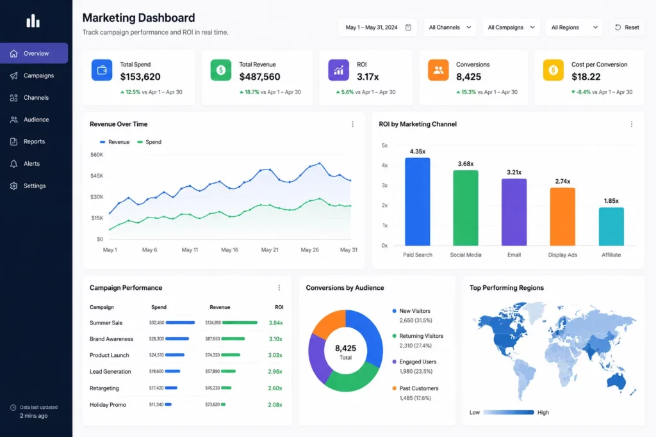
Task: Click the calendar icon in date range
Action: (408, 27)
